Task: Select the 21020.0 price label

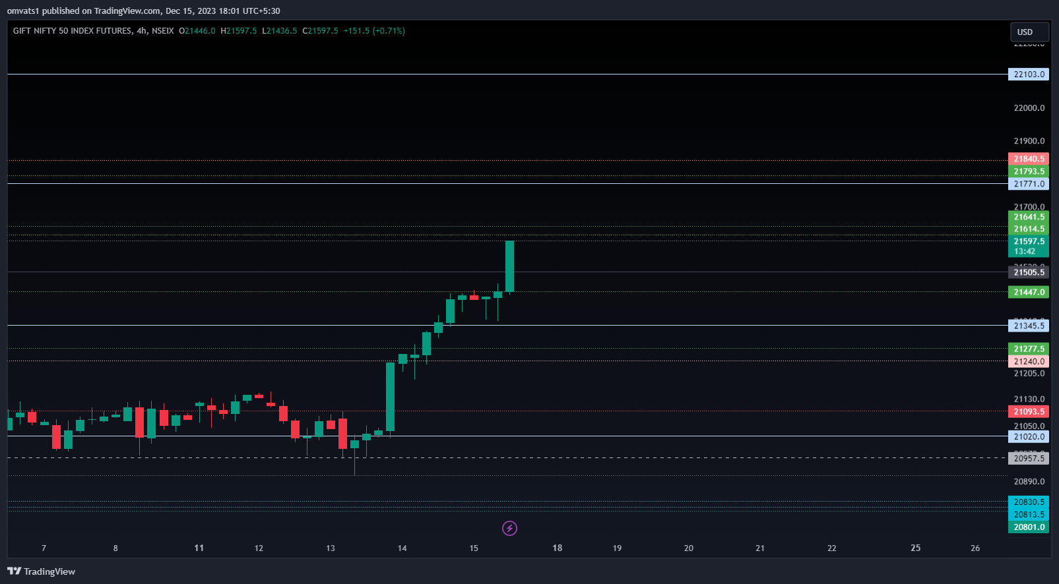Action: point(1029,436)
